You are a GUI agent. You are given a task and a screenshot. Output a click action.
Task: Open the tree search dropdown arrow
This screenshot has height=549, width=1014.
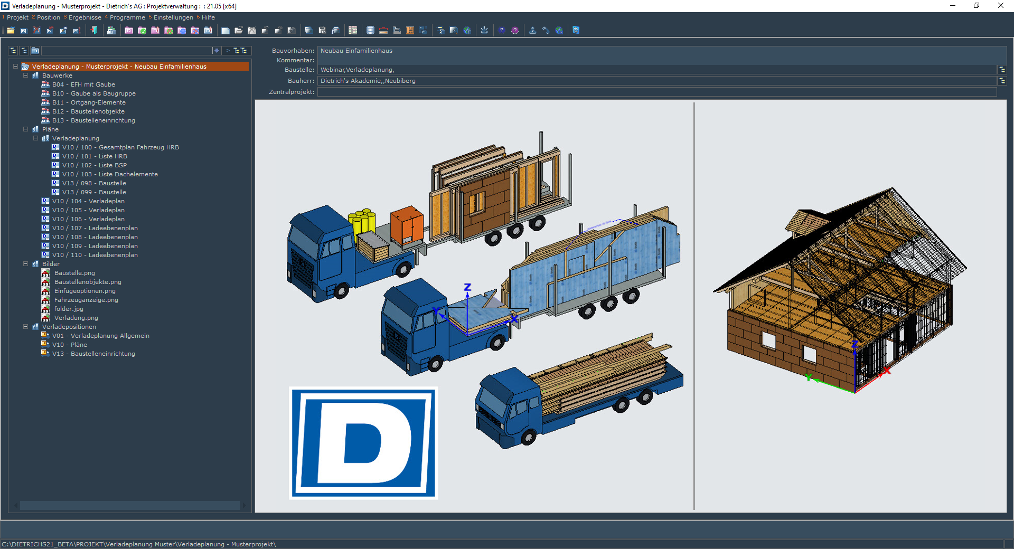(x=217, y=51)
